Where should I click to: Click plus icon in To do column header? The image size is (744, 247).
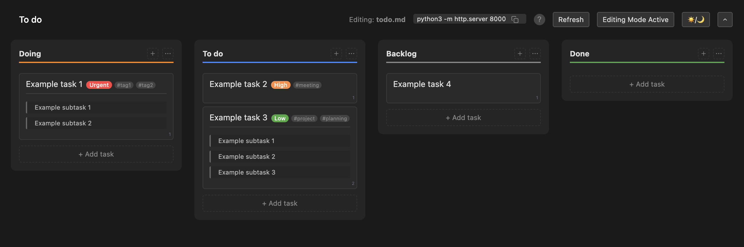tap(336, 54)
